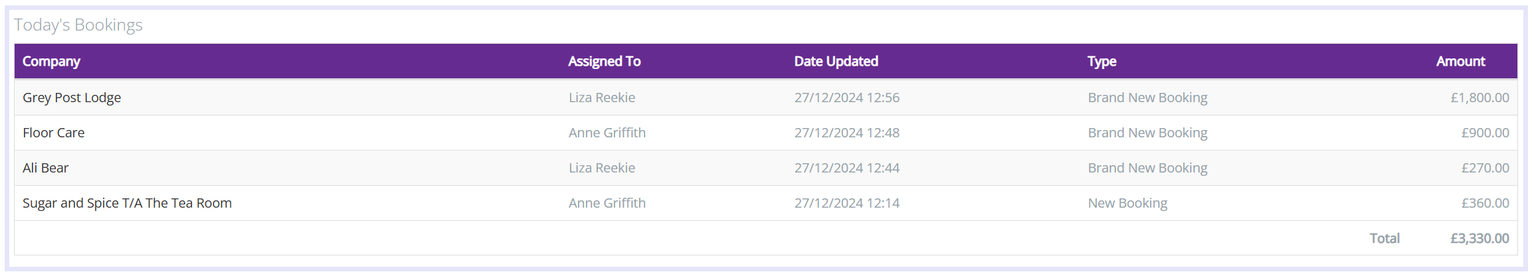Click the £1,800.00 amount cell
This screenshot has height=278, width=1532.
1480,98
